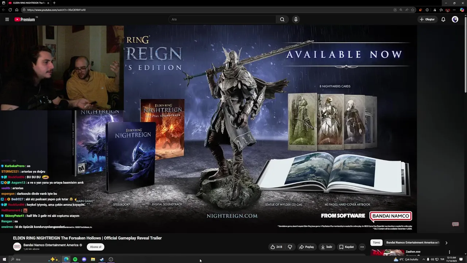Dislike the video with thumbs down

290,247
